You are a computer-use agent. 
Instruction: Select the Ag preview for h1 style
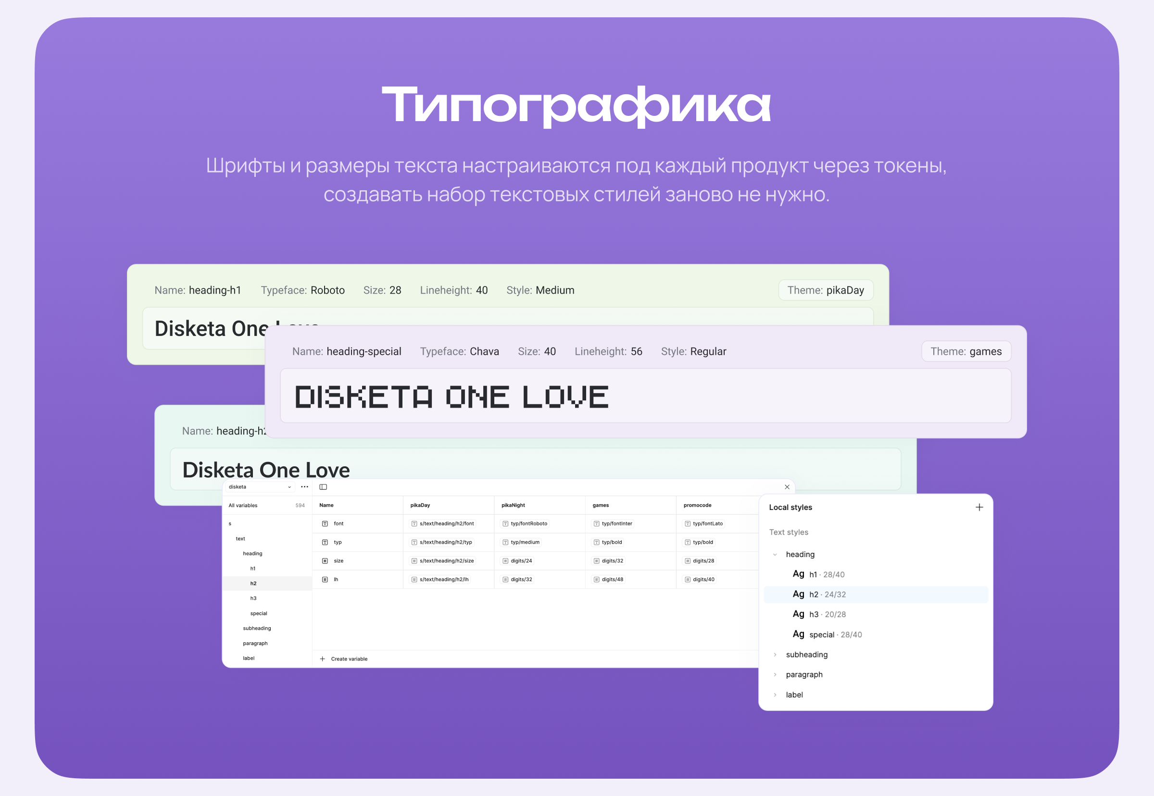click(798, 574)
